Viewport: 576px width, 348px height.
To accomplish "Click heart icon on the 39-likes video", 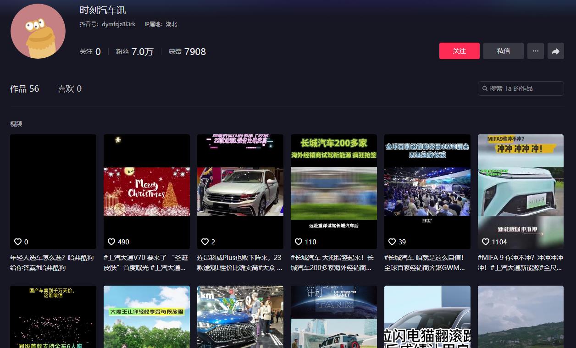I will 392,242.
